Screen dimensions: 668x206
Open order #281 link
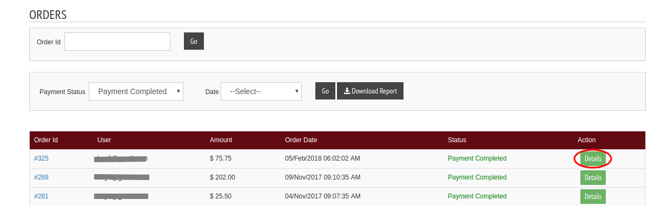point(41,196)
